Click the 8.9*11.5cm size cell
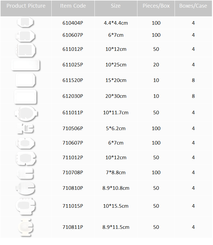Image resolution: width=213 pixels, height=245 pixels. click(116, 227)
